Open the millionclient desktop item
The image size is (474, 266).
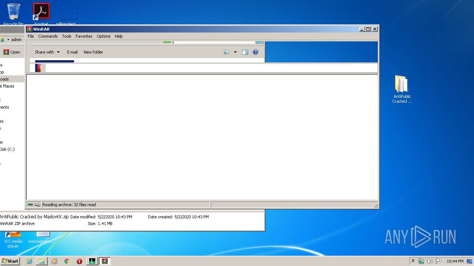[x=66, y=17]
